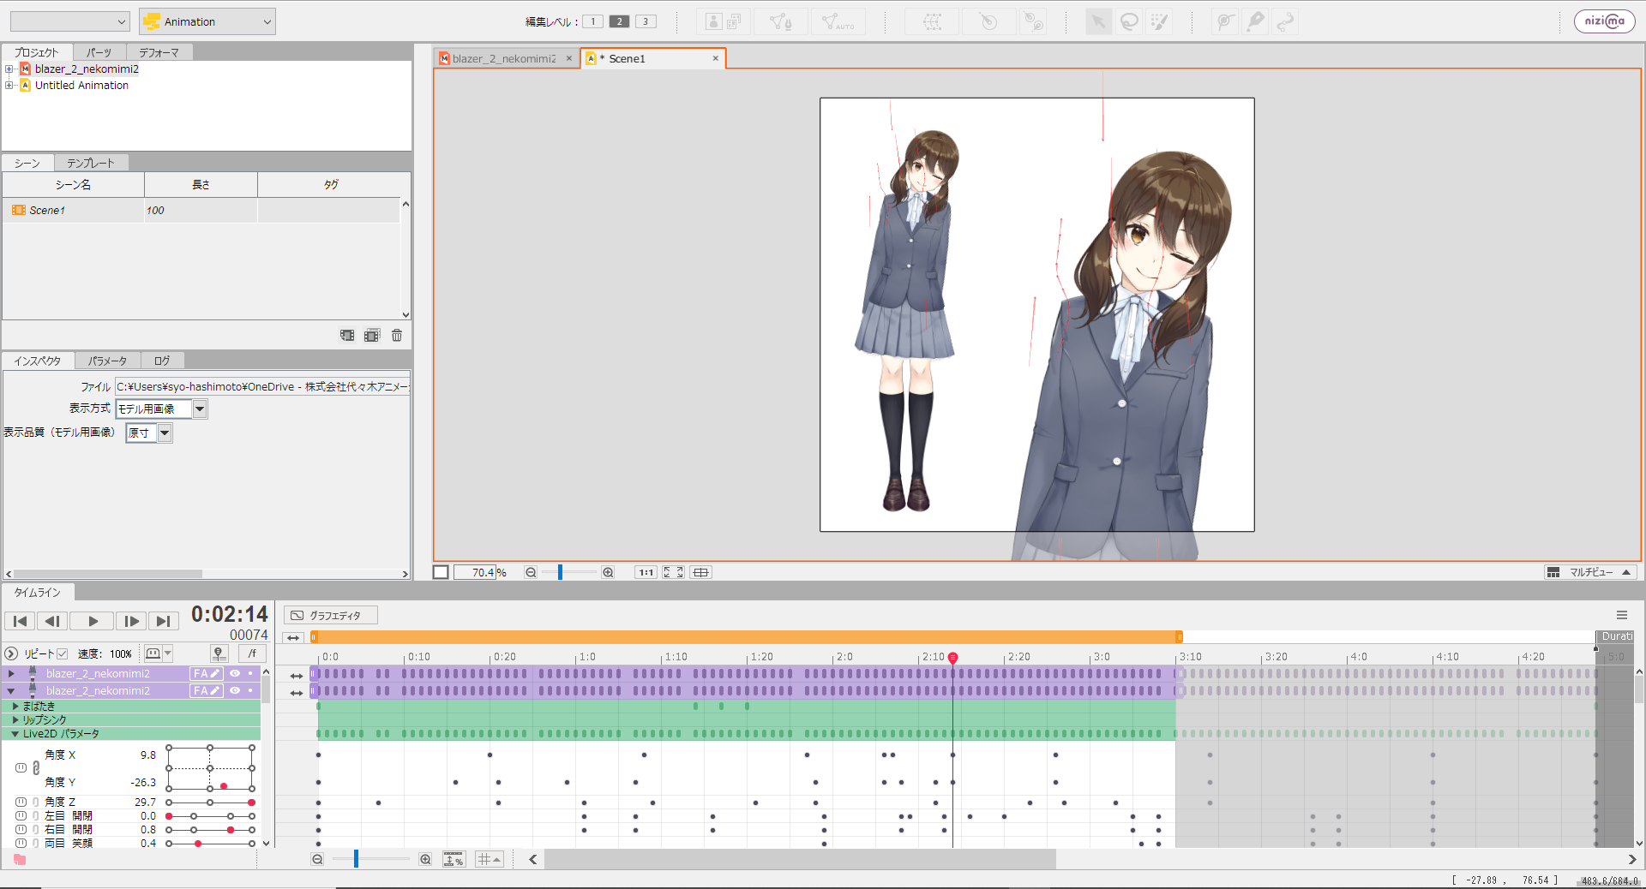This screenshot has width=1646, height=889.
Task: Switch to the パーツ tab
Action: point(99,52)
